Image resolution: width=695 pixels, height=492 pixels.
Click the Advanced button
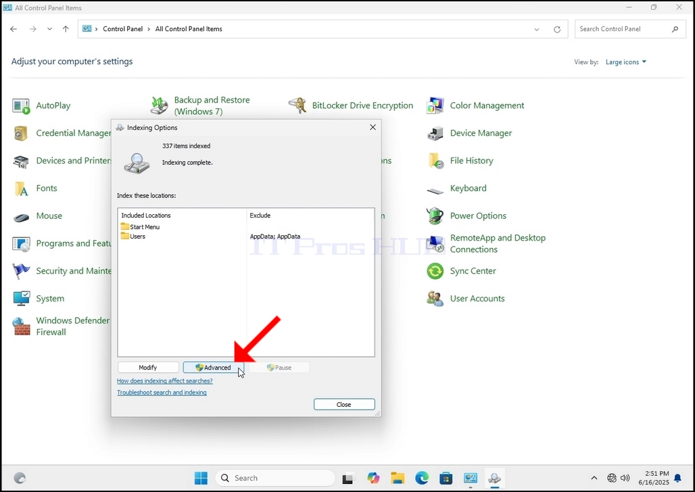(x=213, y=368)
